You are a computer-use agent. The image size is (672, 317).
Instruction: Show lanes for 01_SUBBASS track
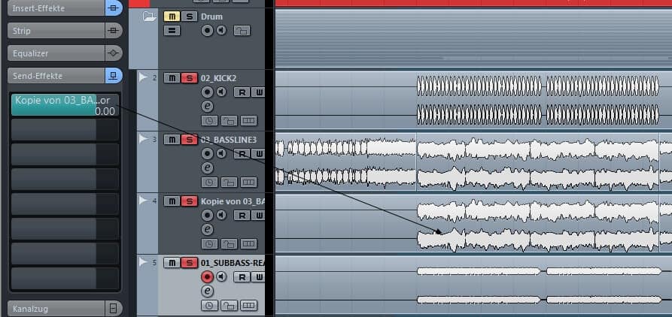point(248,306)
